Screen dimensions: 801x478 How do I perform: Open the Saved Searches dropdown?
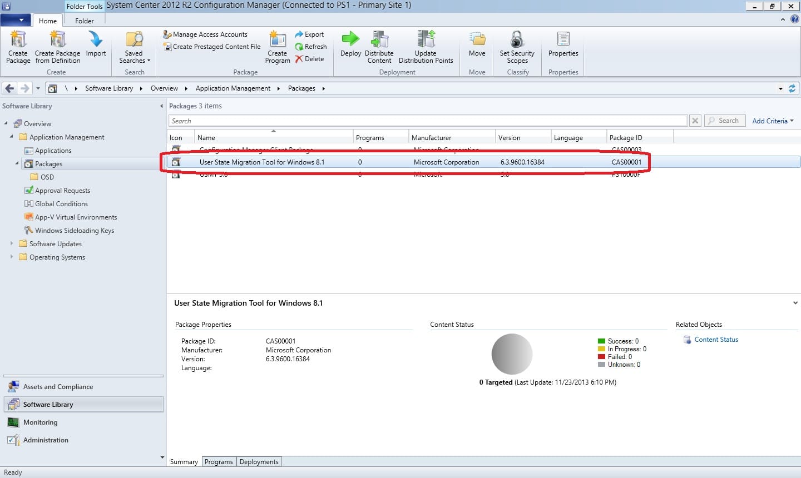point(133,47)
